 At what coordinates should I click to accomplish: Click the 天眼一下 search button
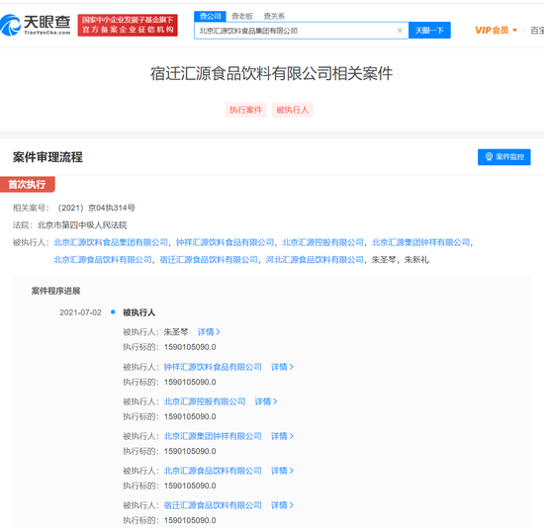[x=429, y=31]
